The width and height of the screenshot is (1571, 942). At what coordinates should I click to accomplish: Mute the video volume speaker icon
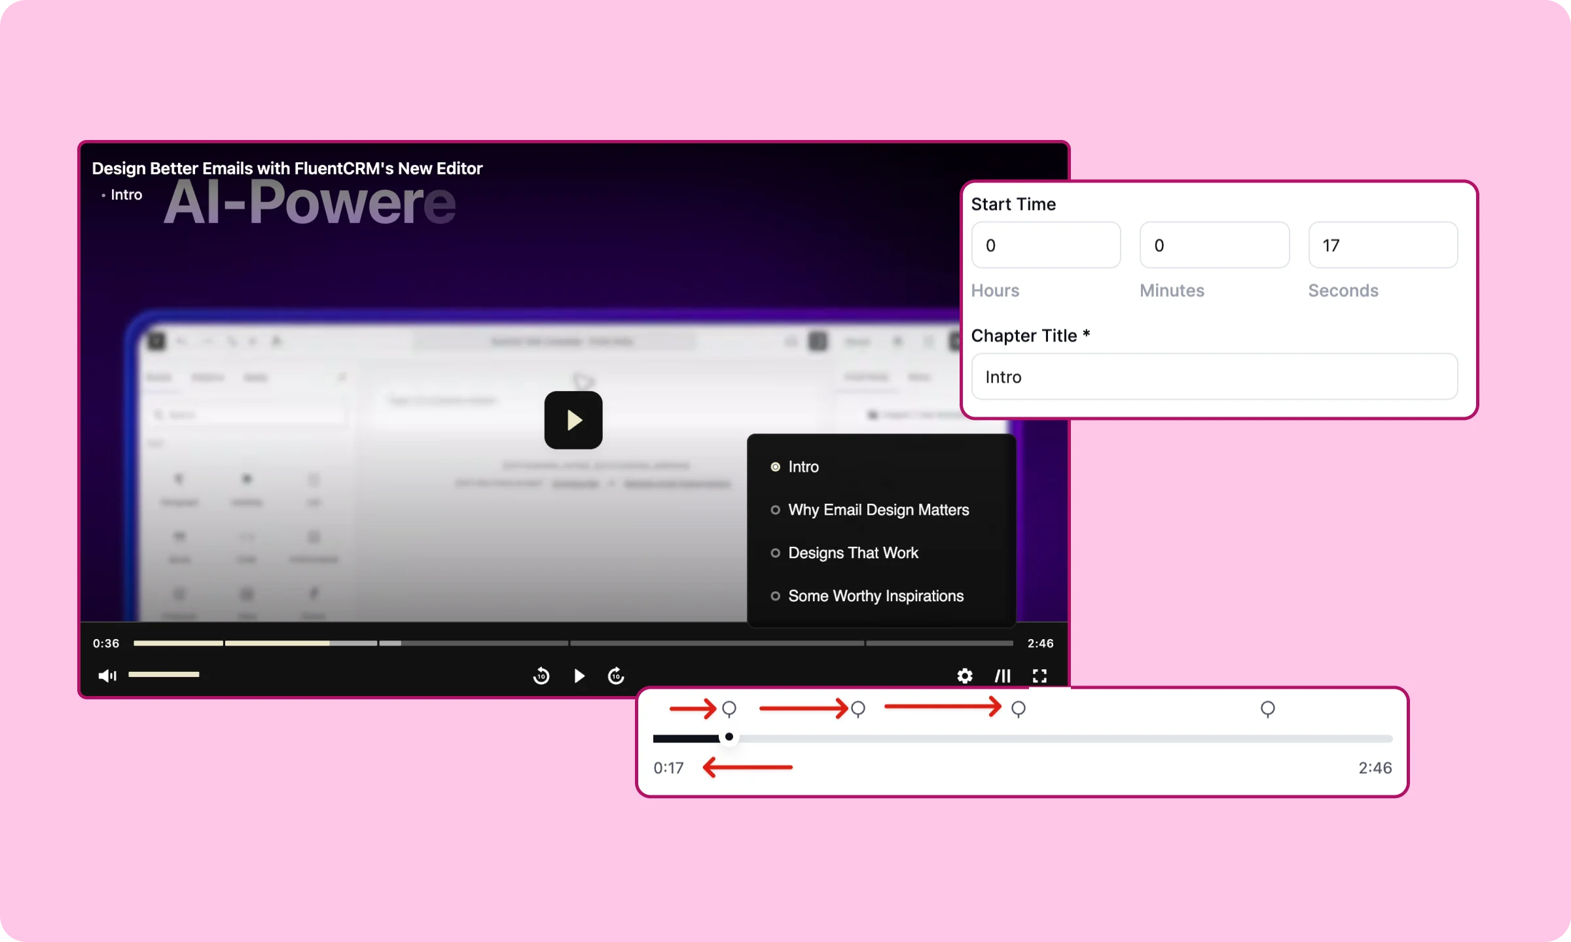107,676
